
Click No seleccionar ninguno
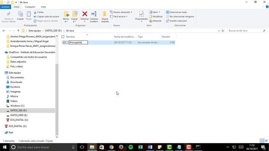coord(180,17)
